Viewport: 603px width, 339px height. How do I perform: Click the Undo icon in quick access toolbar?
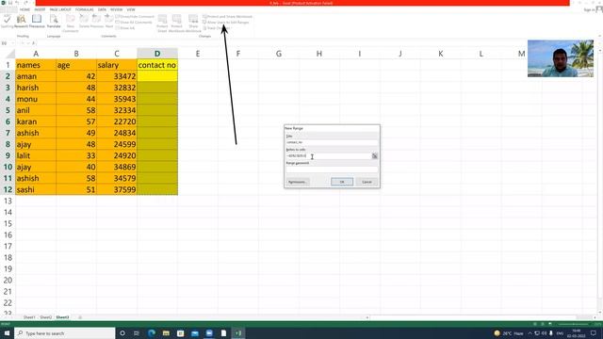[17, 3]
